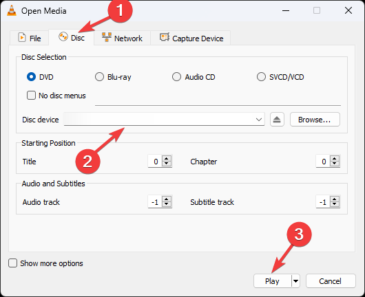
Task: Close the Open Media window
Action: tap(348, 10)
